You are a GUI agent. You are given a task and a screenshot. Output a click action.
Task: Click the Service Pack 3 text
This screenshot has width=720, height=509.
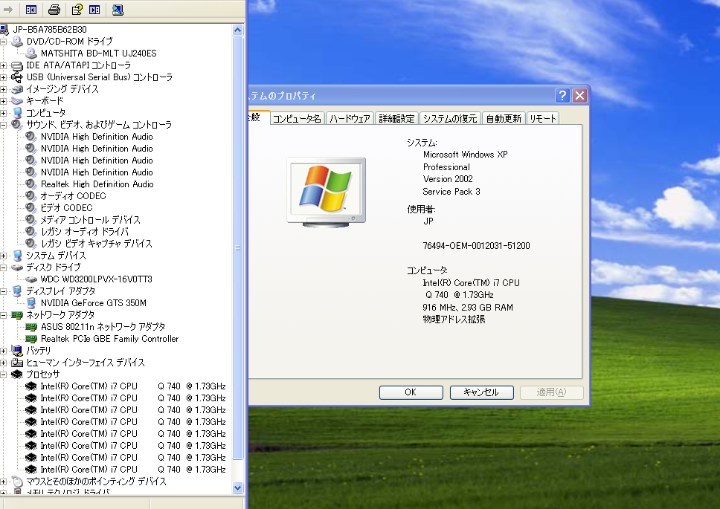click(451, 192)
